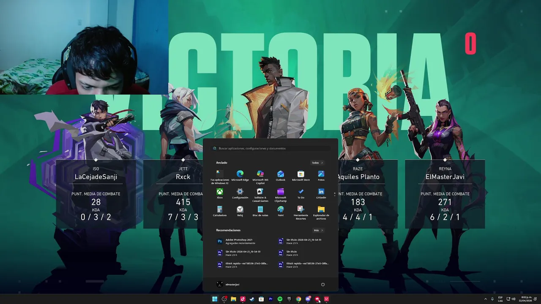541x304 pixels.
Task: Open the Calculadora app
Action: click(x=220, y=211)
